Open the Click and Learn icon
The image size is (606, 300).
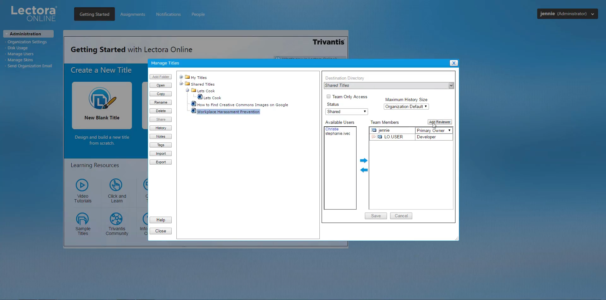tap(116, 185)
